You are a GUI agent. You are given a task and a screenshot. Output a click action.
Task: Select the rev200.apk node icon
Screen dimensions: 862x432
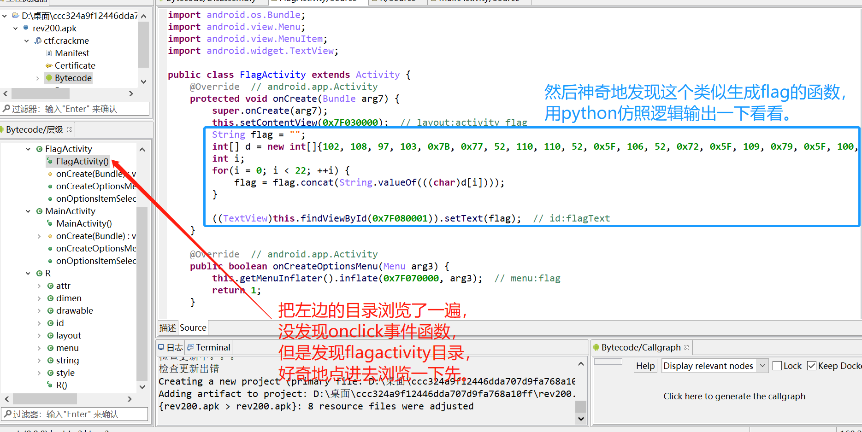[x=26, y=28]
